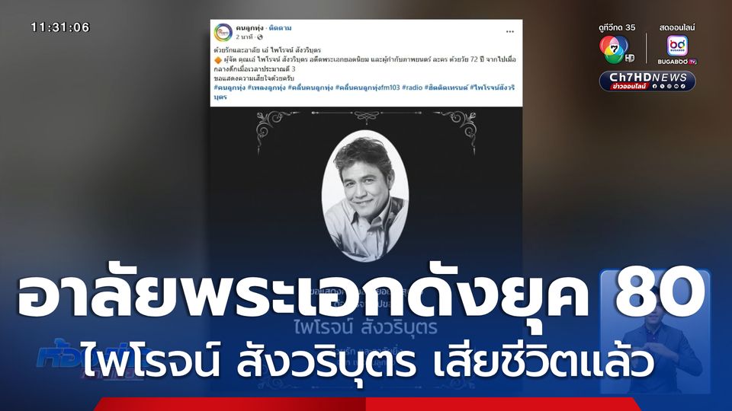The width and height of the screenshot is (732, 411).
Task: Click the ข่าวออนไลน์ red label
Action: (x=630, y=86)
